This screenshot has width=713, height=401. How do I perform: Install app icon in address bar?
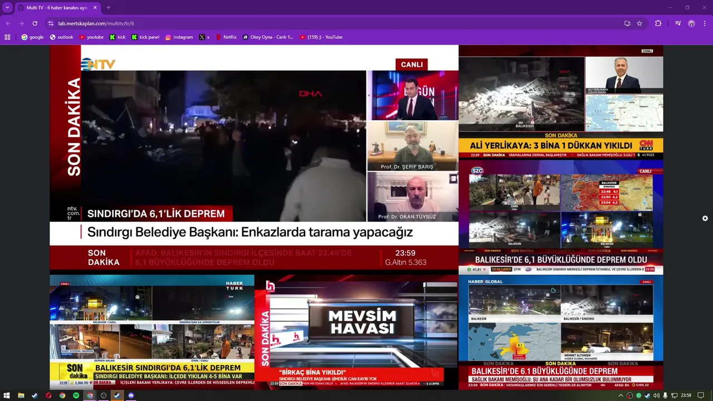pyautogui.click(x=627, y=23)
